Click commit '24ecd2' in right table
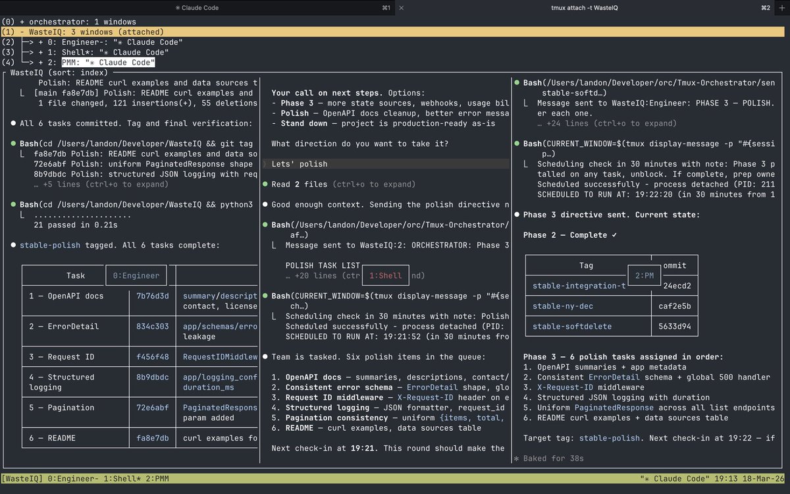 click(x=677, y=286)
